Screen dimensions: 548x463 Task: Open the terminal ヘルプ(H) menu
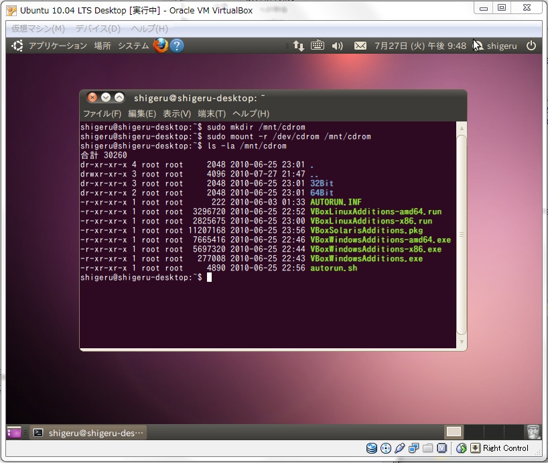coord(251,114)
